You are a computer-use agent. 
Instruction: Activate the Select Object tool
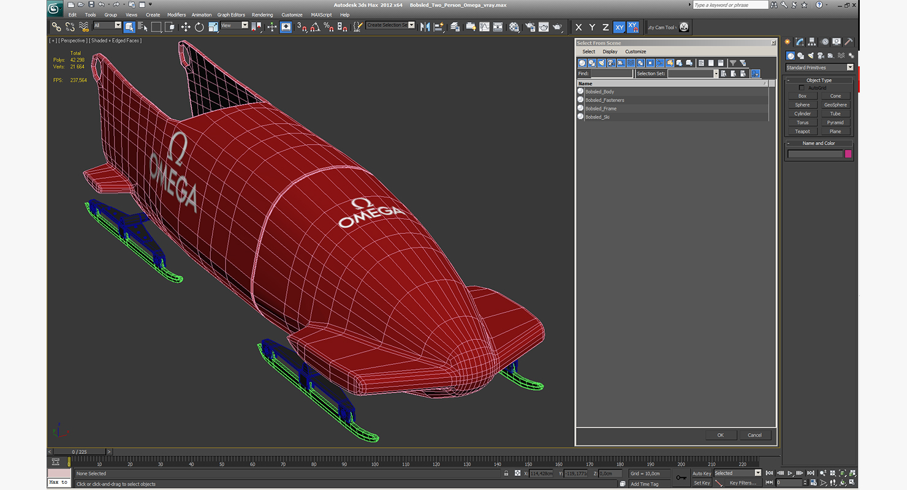[129, 27]
